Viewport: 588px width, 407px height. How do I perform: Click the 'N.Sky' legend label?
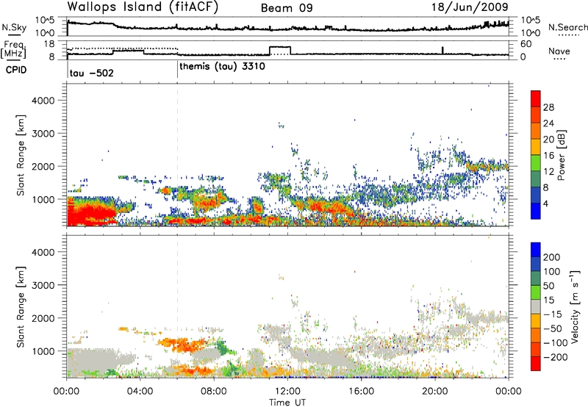(14, 27)
